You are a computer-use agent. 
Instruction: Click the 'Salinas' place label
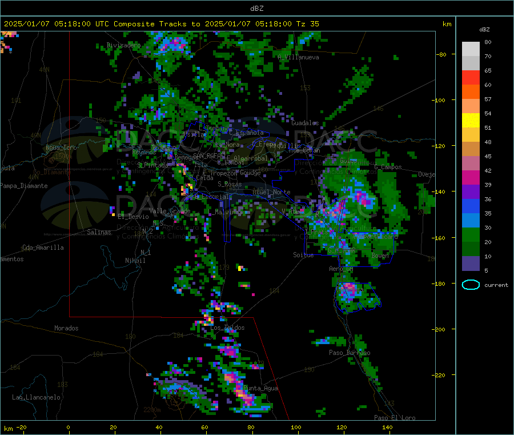99,232
